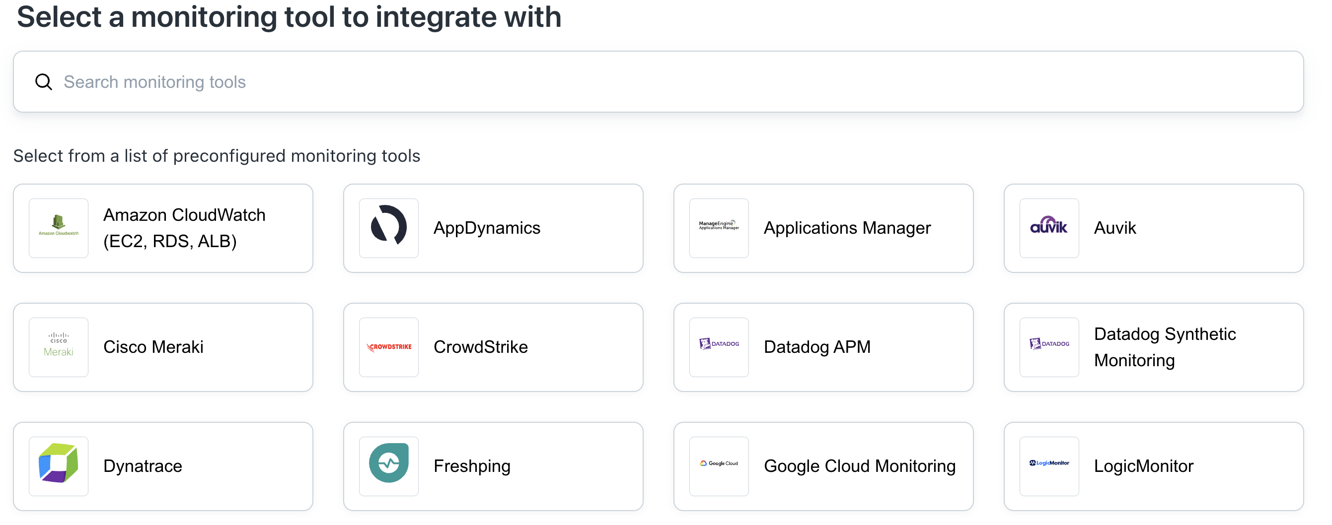Viewport: 1332px width, 525px height.
Task: Select the Auvik label
Action: (1115, 228)
